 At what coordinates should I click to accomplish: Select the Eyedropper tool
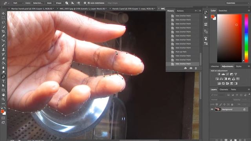[3, 36]
